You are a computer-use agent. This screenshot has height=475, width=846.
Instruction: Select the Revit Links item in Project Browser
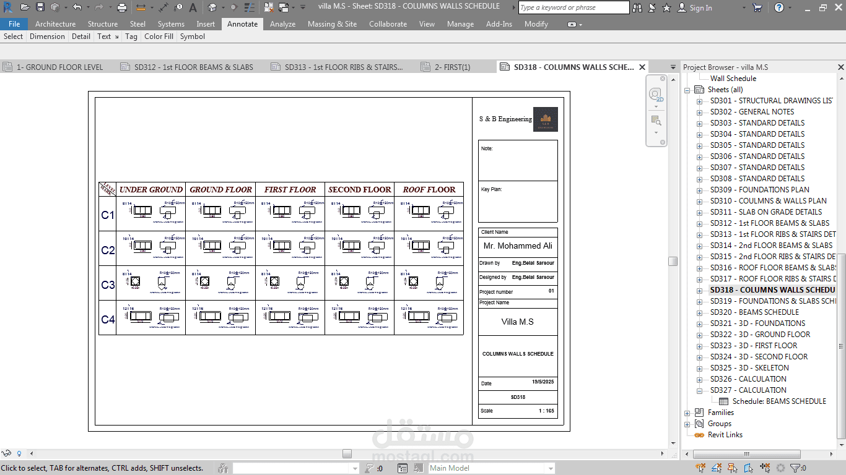(725, 435)
